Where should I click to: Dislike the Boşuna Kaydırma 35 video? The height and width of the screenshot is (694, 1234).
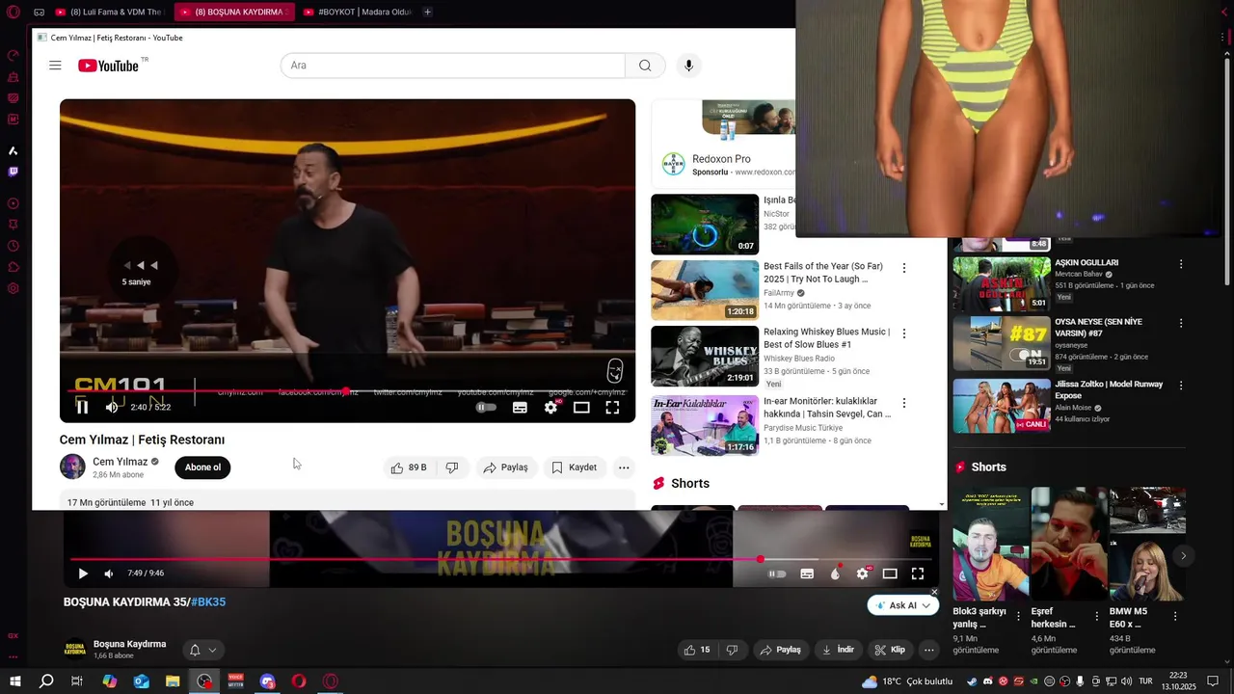(x=733, y=650)
